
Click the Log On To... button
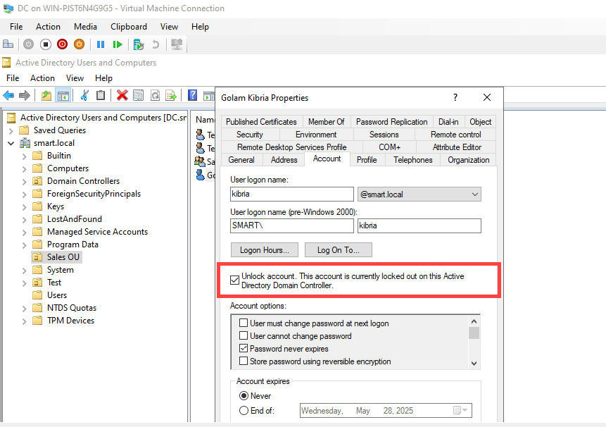338,250
